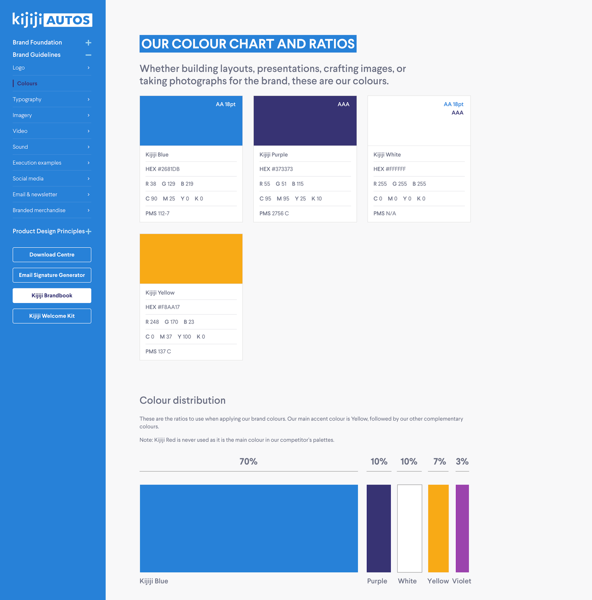Select Brand Foundation menu heading
This screenshot has width=592, height=600.
pyautogui.click(x=37, y=42)
